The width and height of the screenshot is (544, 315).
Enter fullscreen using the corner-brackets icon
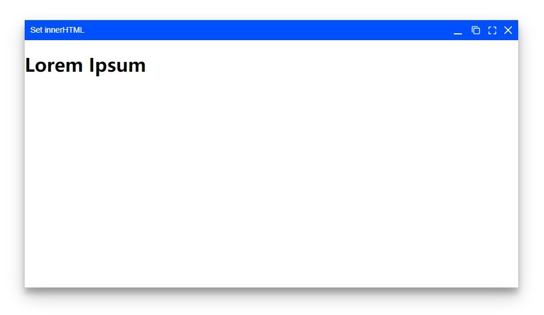[492, 30]
